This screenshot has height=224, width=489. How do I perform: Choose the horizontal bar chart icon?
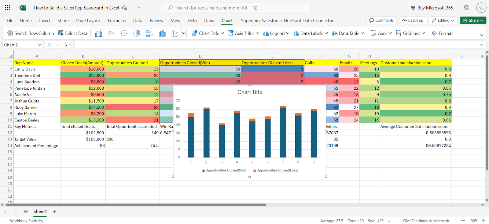[x=149, y=33]
